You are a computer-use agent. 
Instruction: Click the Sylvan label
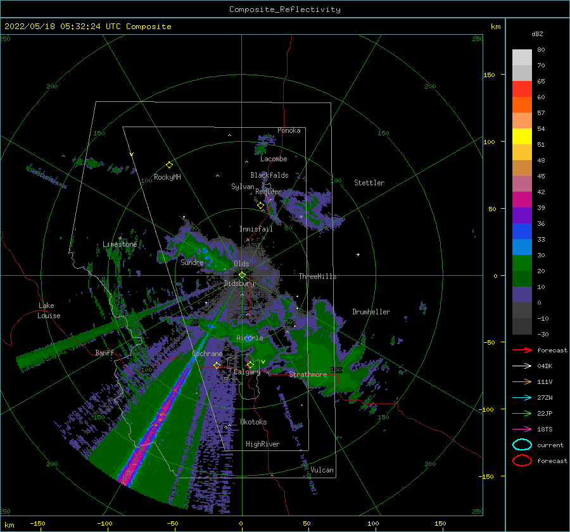coord(243,187)
